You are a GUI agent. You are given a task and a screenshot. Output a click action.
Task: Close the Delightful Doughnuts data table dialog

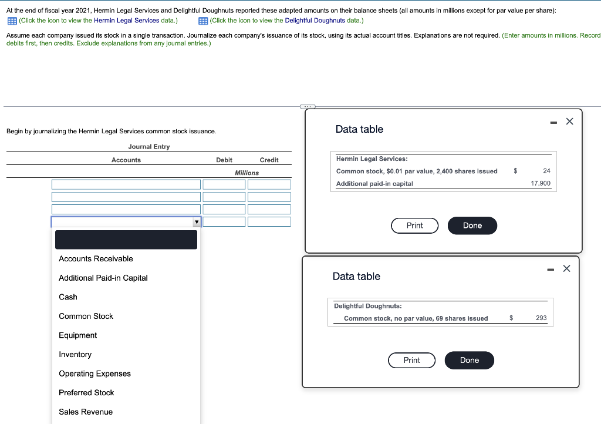[566, 268]
